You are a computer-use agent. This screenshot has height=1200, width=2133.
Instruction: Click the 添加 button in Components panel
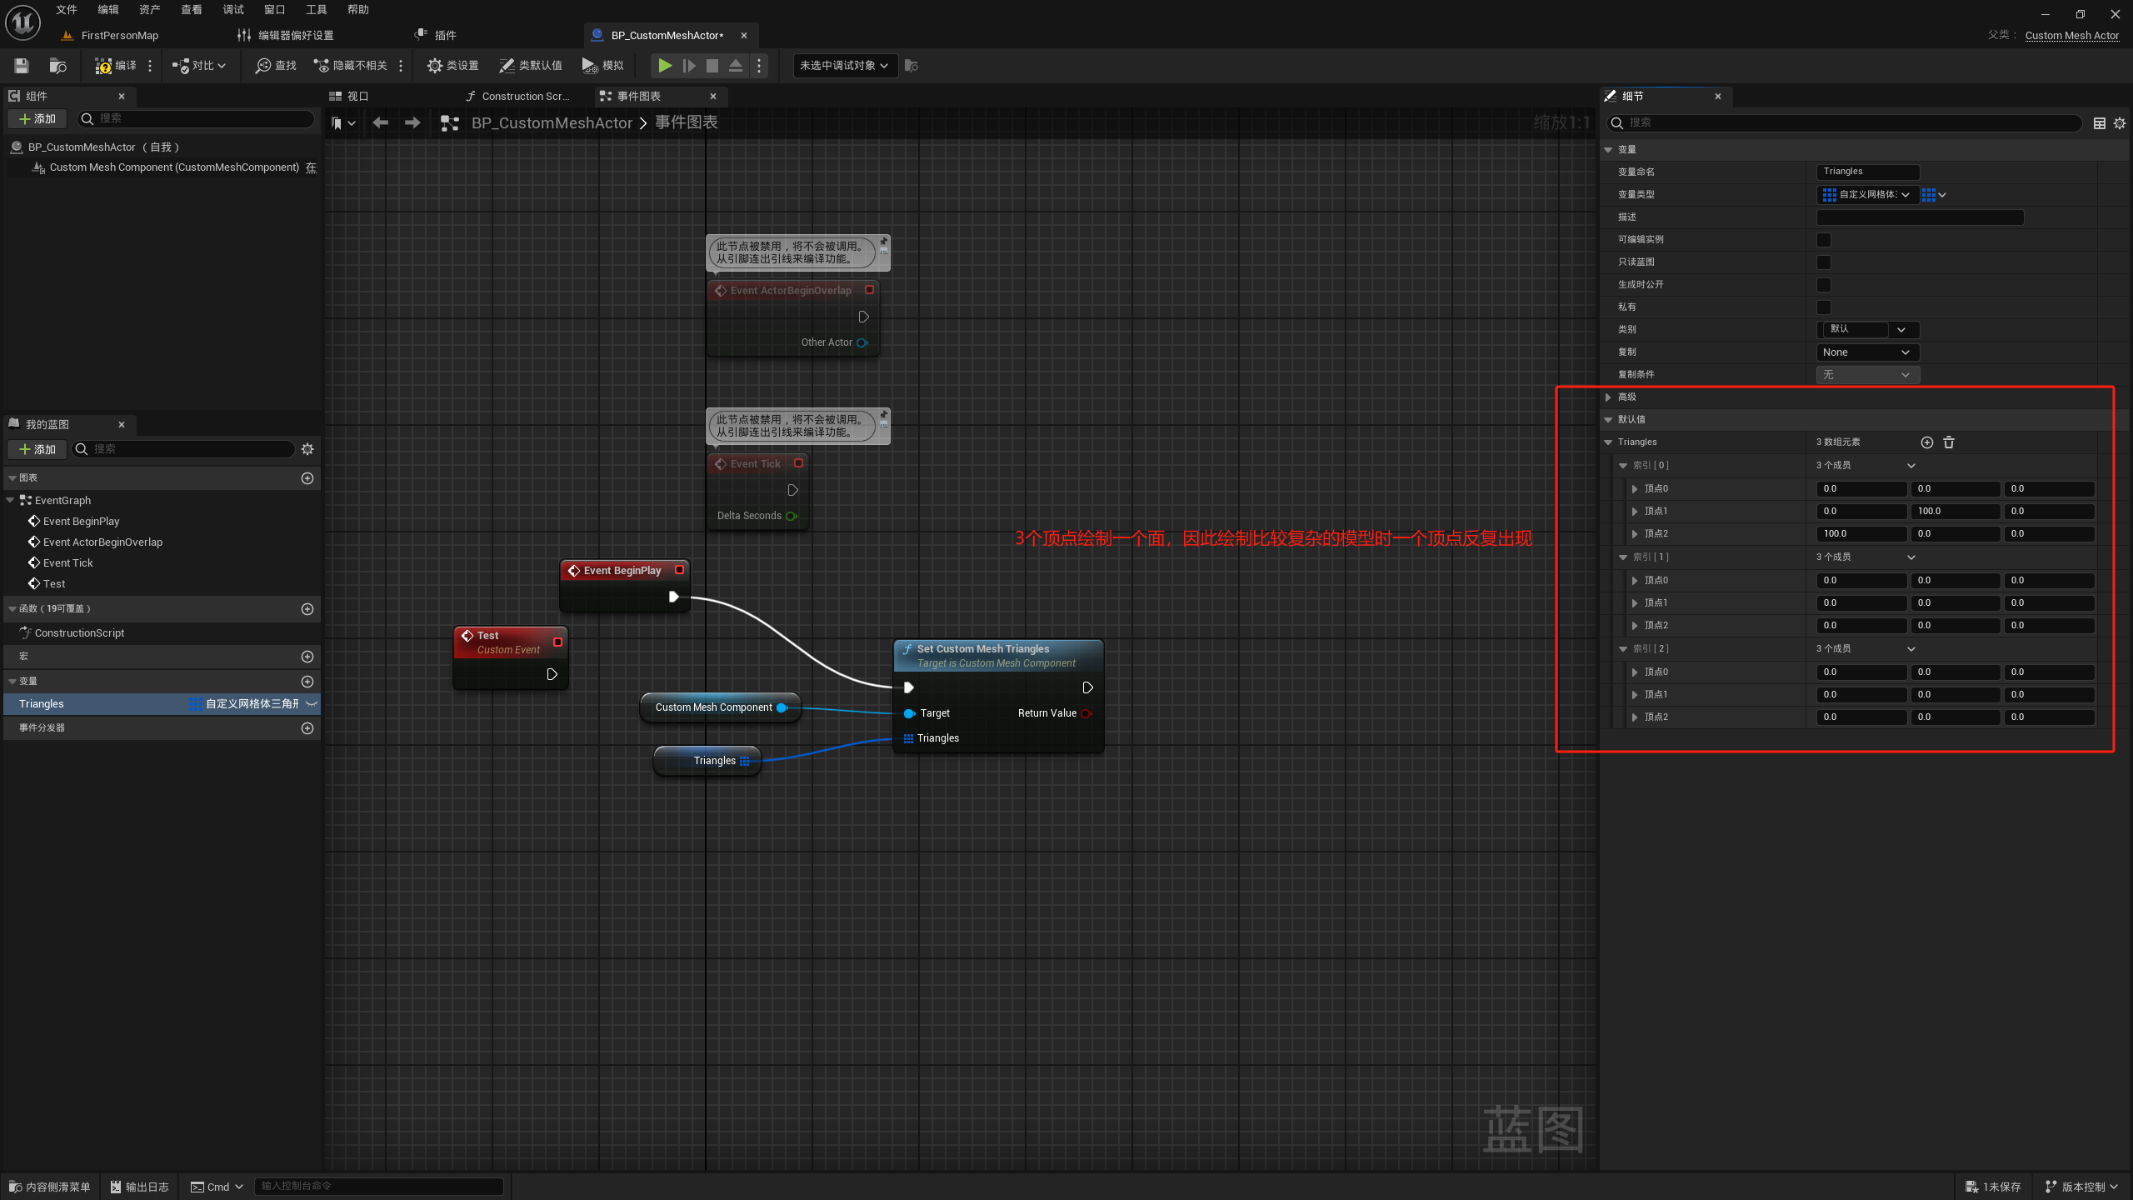pyautogui.click(x=38, y=119)
